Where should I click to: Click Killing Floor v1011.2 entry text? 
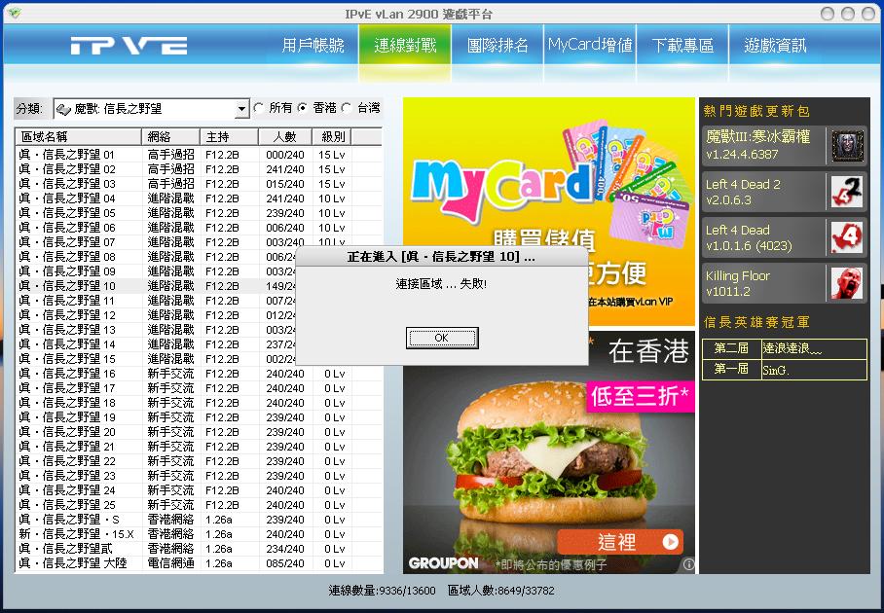(737, 283)
